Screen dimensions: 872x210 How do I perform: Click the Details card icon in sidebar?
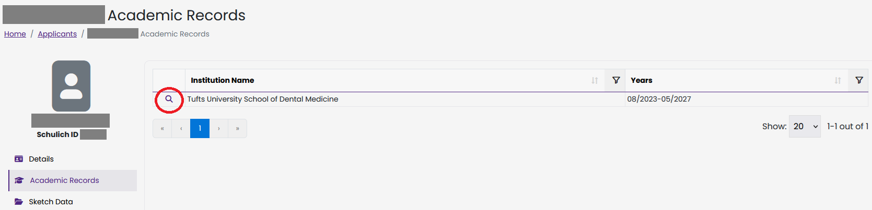(19, 159)
